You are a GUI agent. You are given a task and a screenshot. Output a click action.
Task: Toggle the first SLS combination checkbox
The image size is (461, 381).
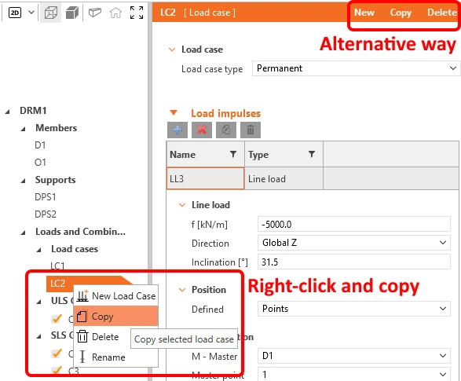57,353
